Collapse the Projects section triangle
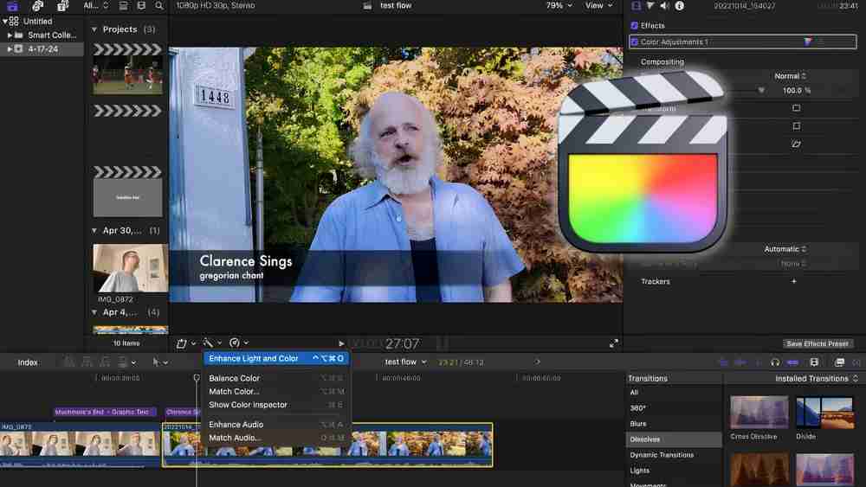866x487 pixels. click(94, 29)
